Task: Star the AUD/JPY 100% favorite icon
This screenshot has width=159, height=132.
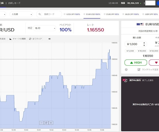Action: click(x=123, y=14)
